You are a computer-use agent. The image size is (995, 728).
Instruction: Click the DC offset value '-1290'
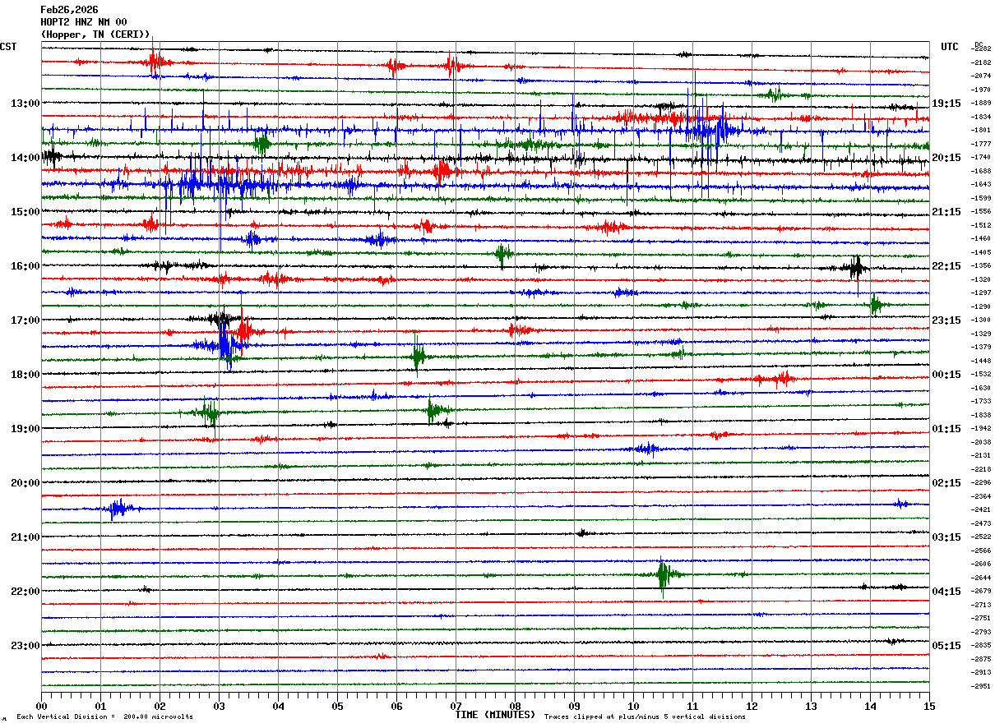pos(982,306)
